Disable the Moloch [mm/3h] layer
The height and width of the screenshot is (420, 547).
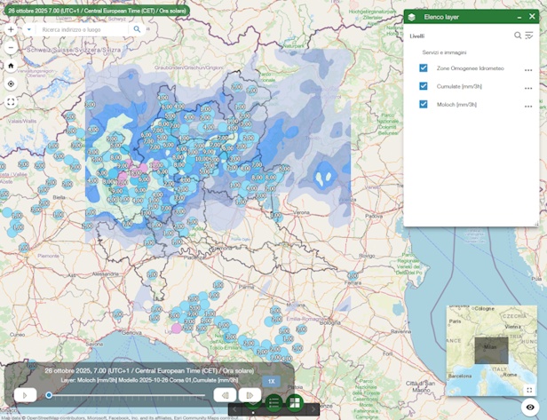(x=424, y=104)
